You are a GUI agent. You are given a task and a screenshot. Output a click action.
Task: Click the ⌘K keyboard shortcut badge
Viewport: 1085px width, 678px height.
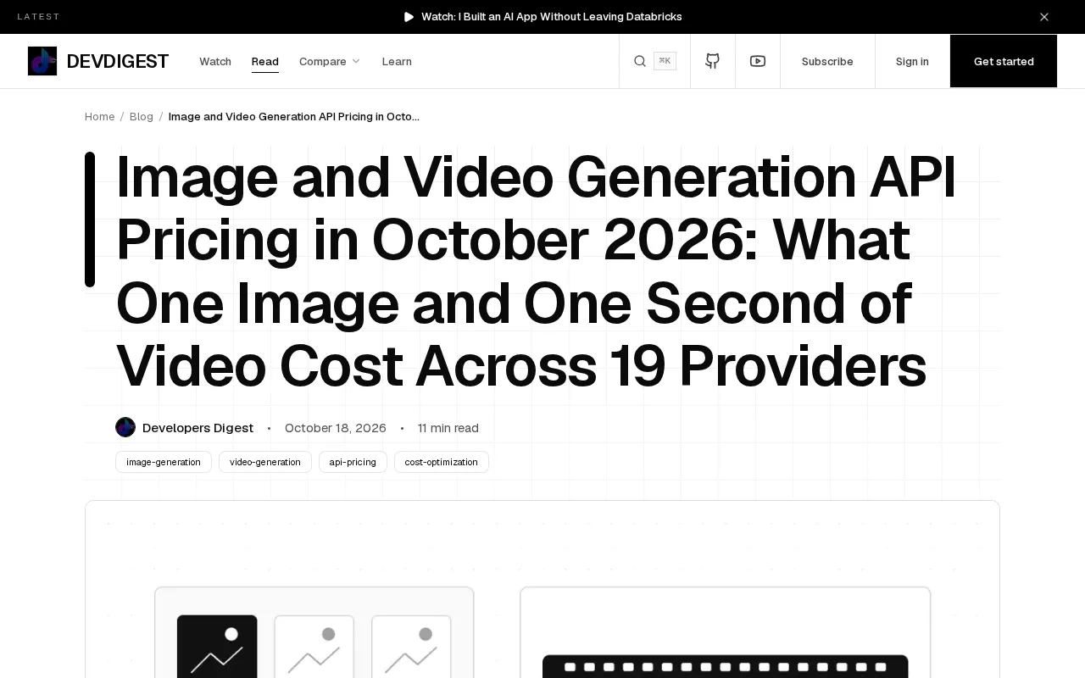click(665, 61)
